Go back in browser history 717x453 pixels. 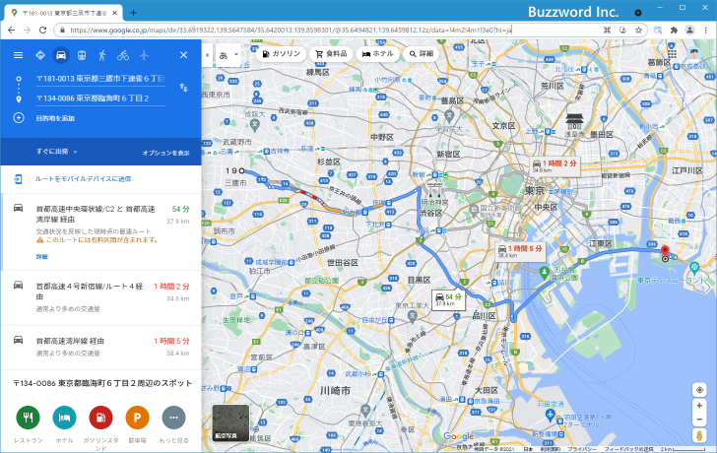(12, 31)
